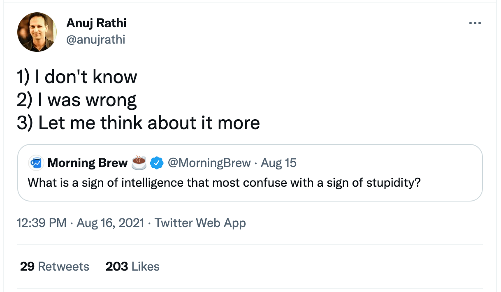Open the quoted tweet about sign of intelligence
Image resolution: width=501 pixels, height=292 pixels.
(x=224, y=182)
